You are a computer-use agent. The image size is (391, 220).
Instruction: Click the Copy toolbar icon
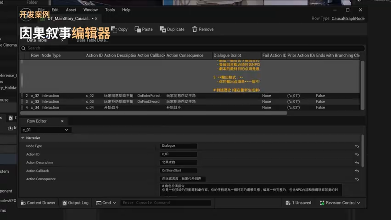115,29
